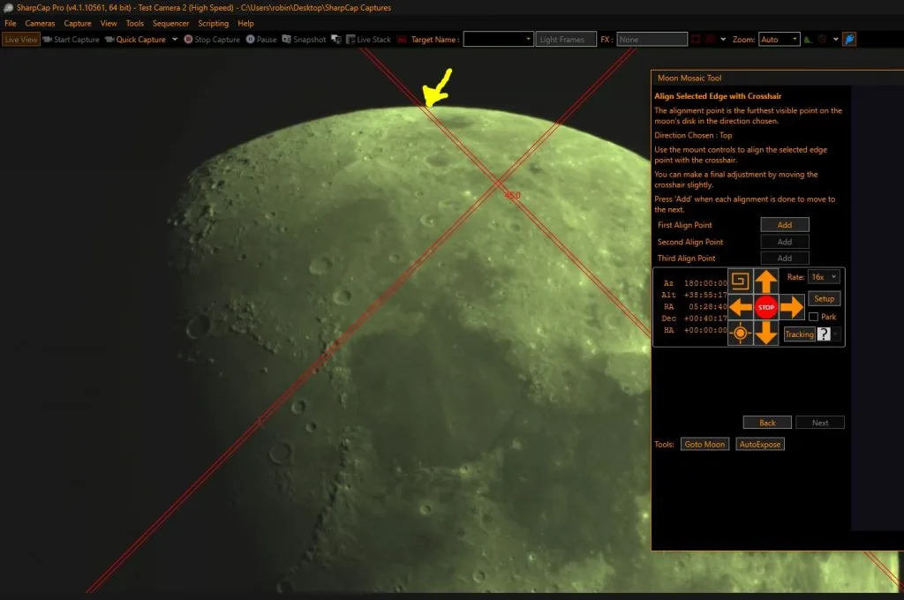Viewport: 904px width, 600px height.
Task: Click the spiral search icon
Action: 741,281
